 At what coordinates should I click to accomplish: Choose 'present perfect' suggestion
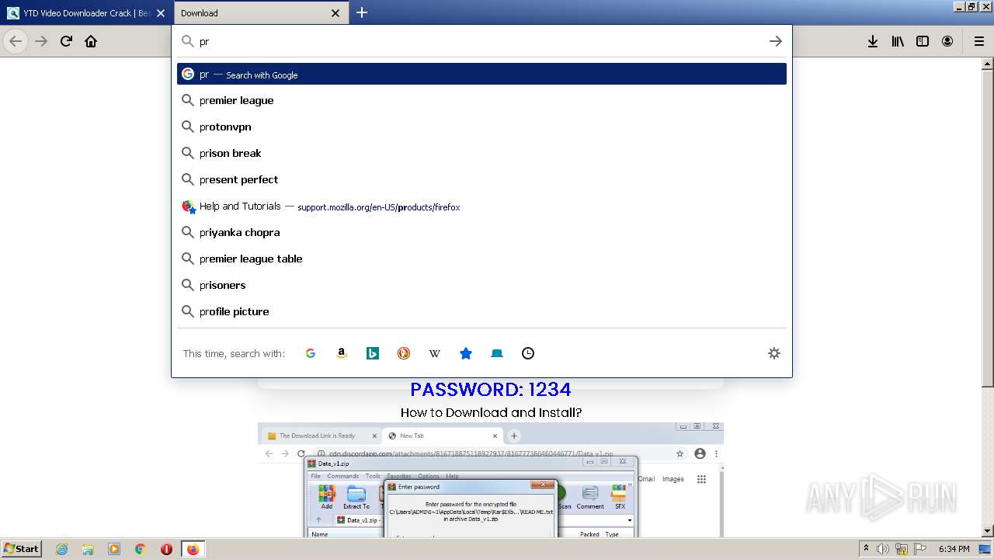tap(481, 179)
